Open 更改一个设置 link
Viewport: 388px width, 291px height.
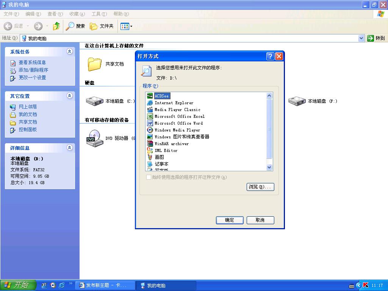[33, 77]
